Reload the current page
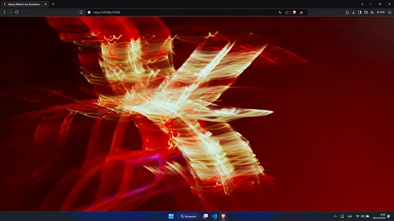 tap(17, 12)
